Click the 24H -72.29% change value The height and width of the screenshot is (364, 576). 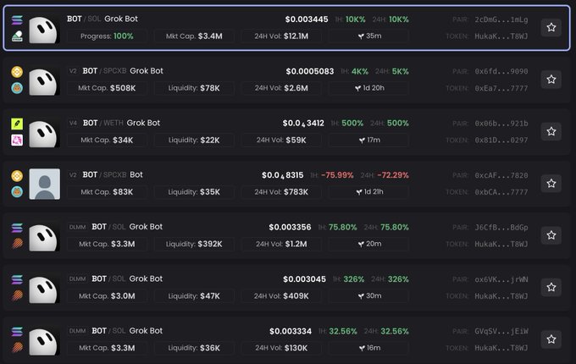tap(393, 175)
